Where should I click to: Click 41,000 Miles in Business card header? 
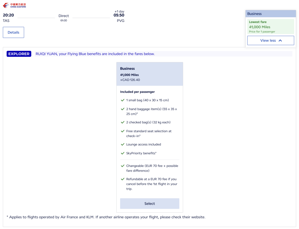[129, 75]
